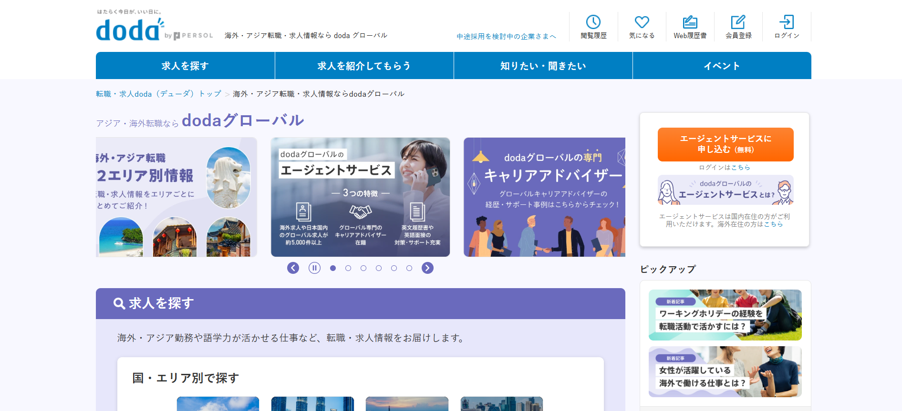Click the doda logo
The height and width of the screenshot is (411, 902).
[129, 30]
